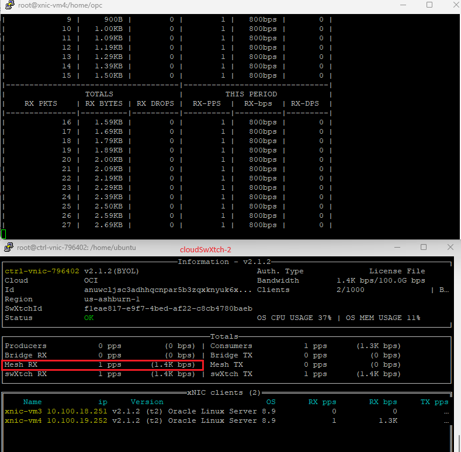Click the THIS PERIOD table header
This screenshot has height=452, width=461.
[x=251, y=94]
